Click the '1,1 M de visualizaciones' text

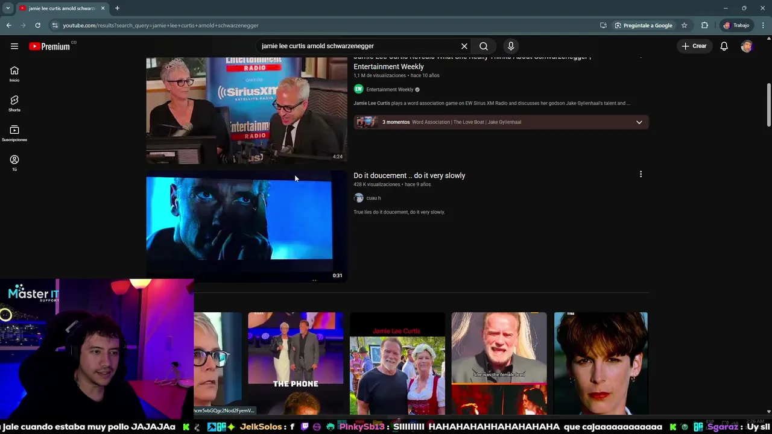pyautogui.click(x=379, y=75)
